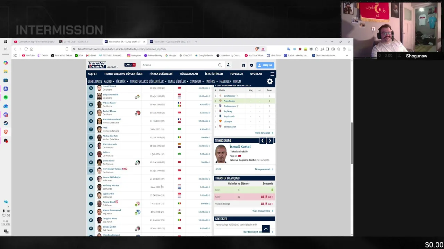Open the page settings gear icon

(x=270, y=81)
